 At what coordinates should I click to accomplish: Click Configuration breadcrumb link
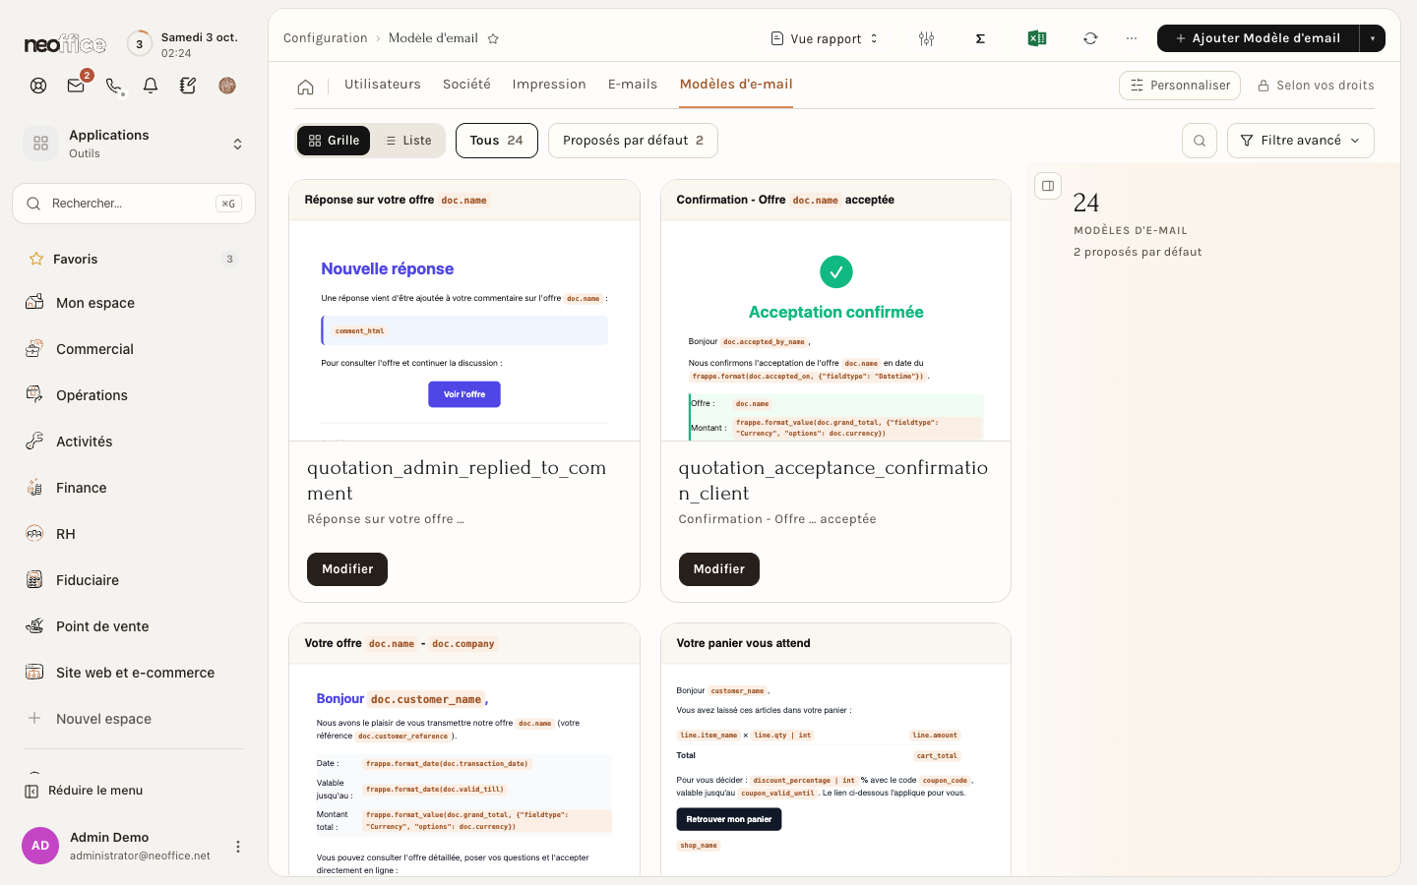[325, 38]
